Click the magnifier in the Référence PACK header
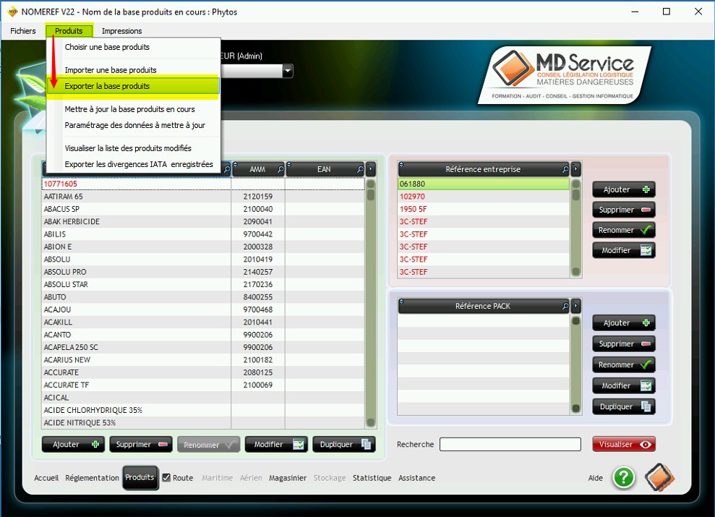 point(565,307)
